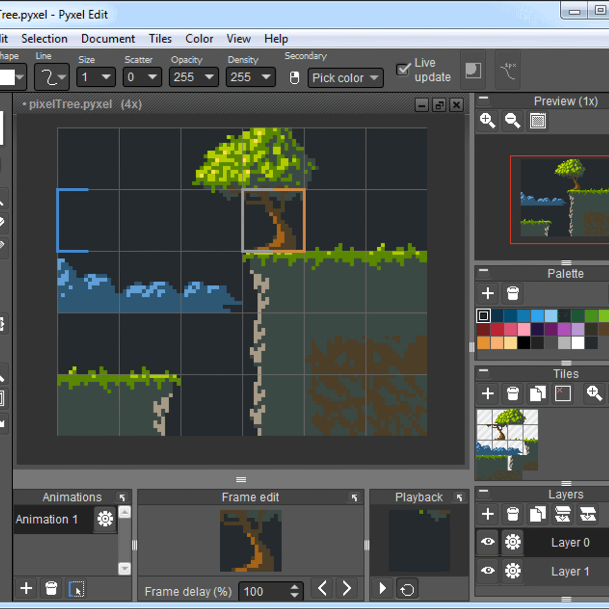The height and width of the screenshot is (609, 609).
Task: Open Animation 1 settings gear
Action: coord(105,519)
